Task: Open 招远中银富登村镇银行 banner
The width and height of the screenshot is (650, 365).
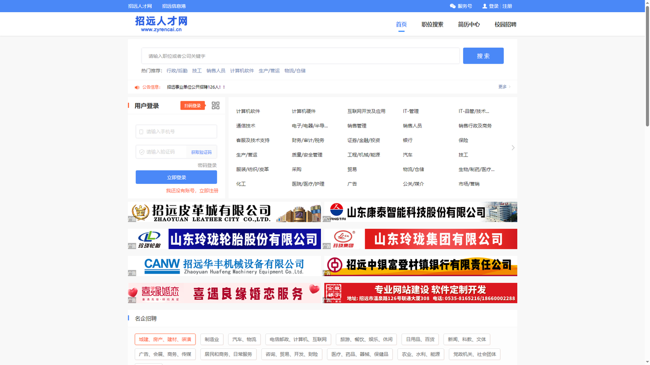Action: [x=420, y=266]
